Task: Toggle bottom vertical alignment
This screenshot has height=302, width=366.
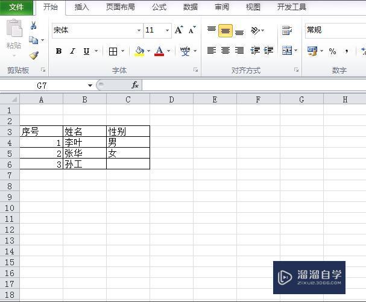Action: 239,31
